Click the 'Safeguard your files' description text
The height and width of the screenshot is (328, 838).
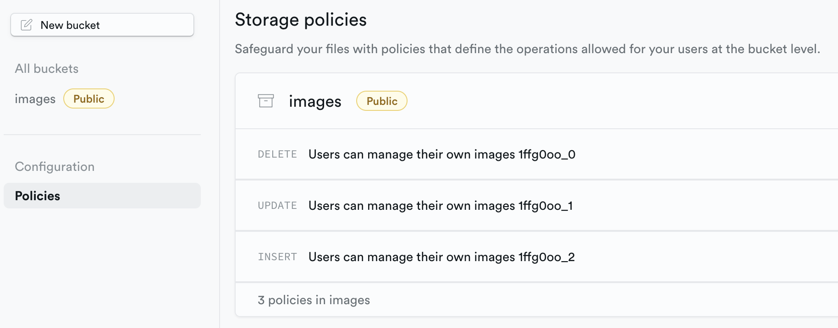coord(528,49)
